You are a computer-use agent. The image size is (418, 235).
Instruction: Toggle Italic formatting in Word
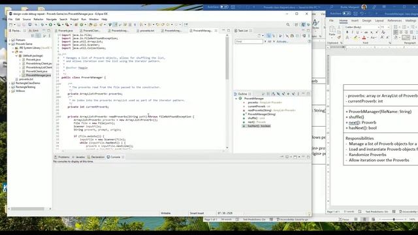[x=352, y=32]
